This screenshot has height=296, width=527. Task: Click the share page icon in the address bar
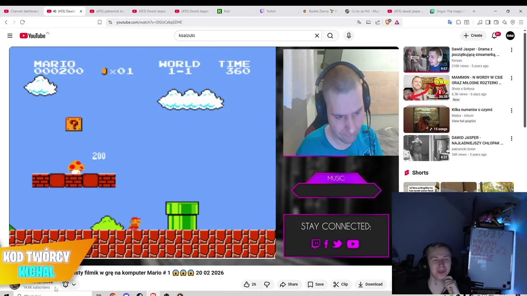[x=378, y=22]
